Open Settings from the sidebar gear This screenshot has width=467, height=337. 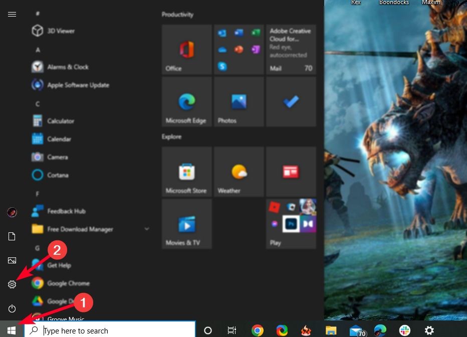[x=12, y=284]
